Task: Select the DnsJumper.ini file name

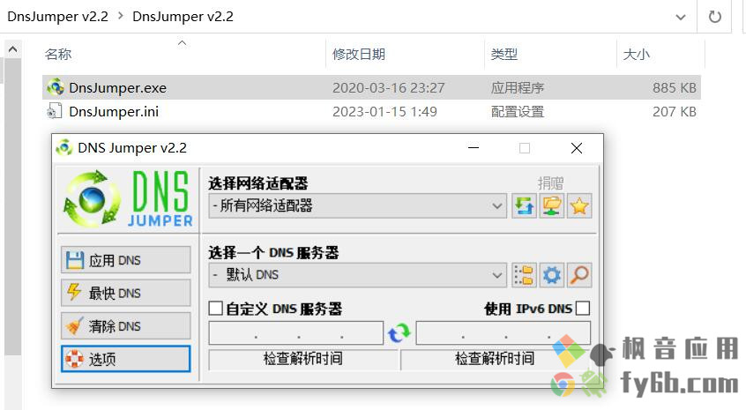Action: click(114, 111)
